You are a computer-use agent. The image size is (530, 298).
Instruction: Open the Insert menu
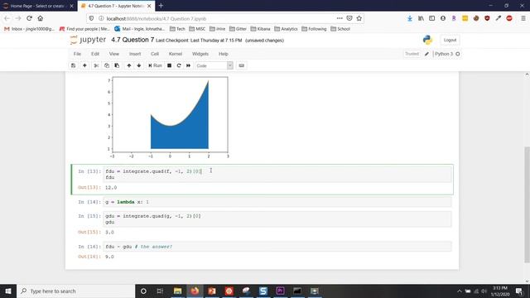[135, 54]
